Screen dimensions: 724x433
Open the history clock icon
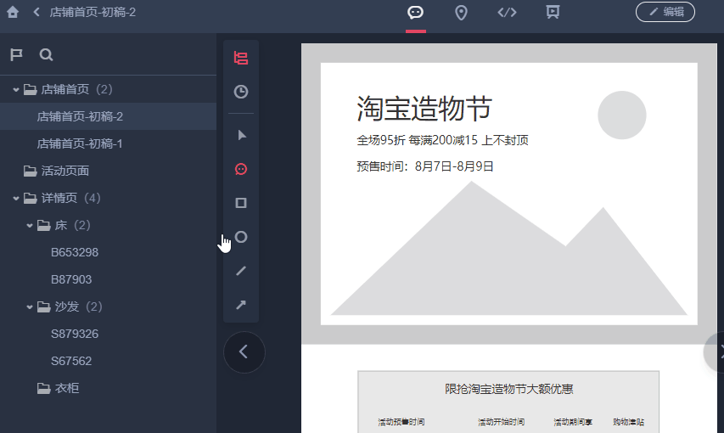pos(241,92)
